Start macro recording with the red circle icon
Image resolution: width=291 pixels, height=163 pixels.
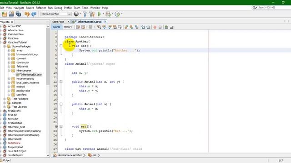tap(155, 27)
